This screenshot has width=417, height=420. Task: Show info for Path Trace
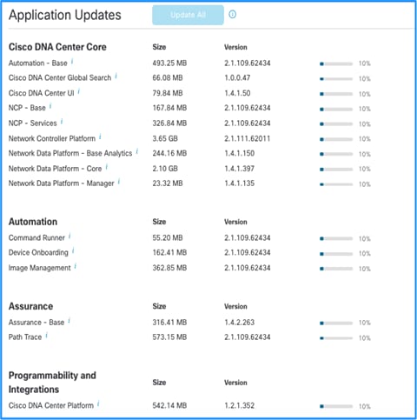pos(47,336)
